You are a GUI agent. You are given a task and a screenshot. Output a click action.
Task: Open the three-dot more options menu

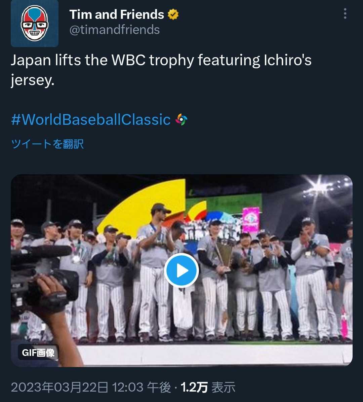pyautogui.click(x=345, y=14)
